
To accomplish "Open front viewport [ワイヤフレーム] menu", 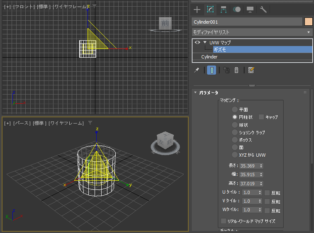I will pyautogui.click(x=70, y=7).
